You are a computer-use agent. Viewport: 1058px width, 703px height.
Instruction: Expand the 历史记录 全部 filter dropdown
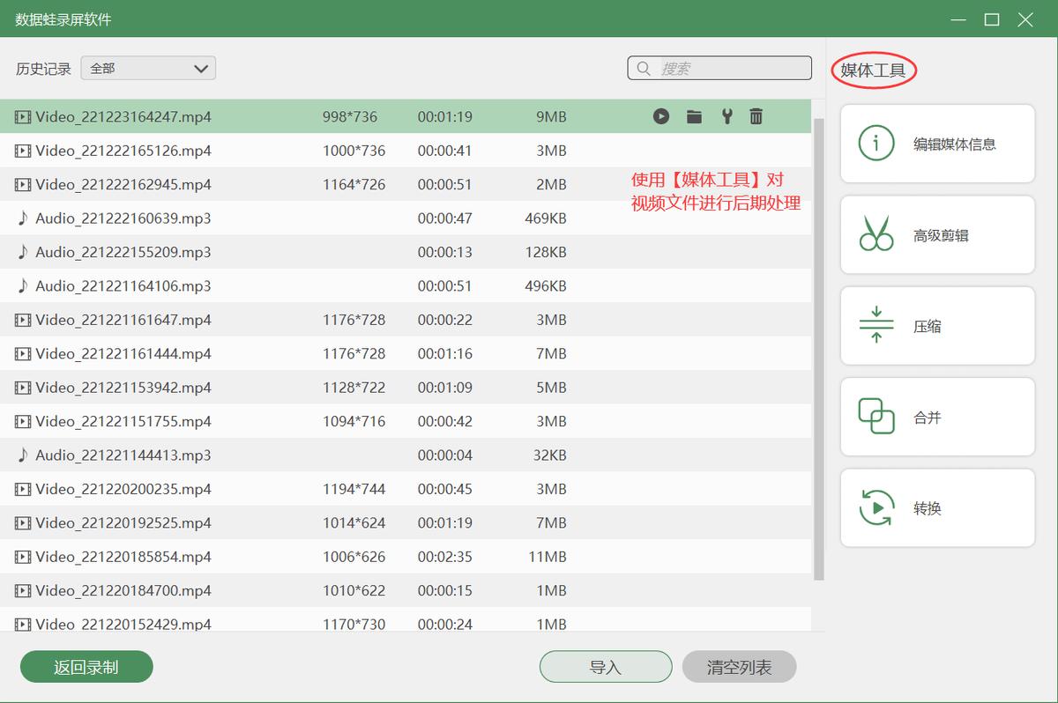tap(148, 68)
